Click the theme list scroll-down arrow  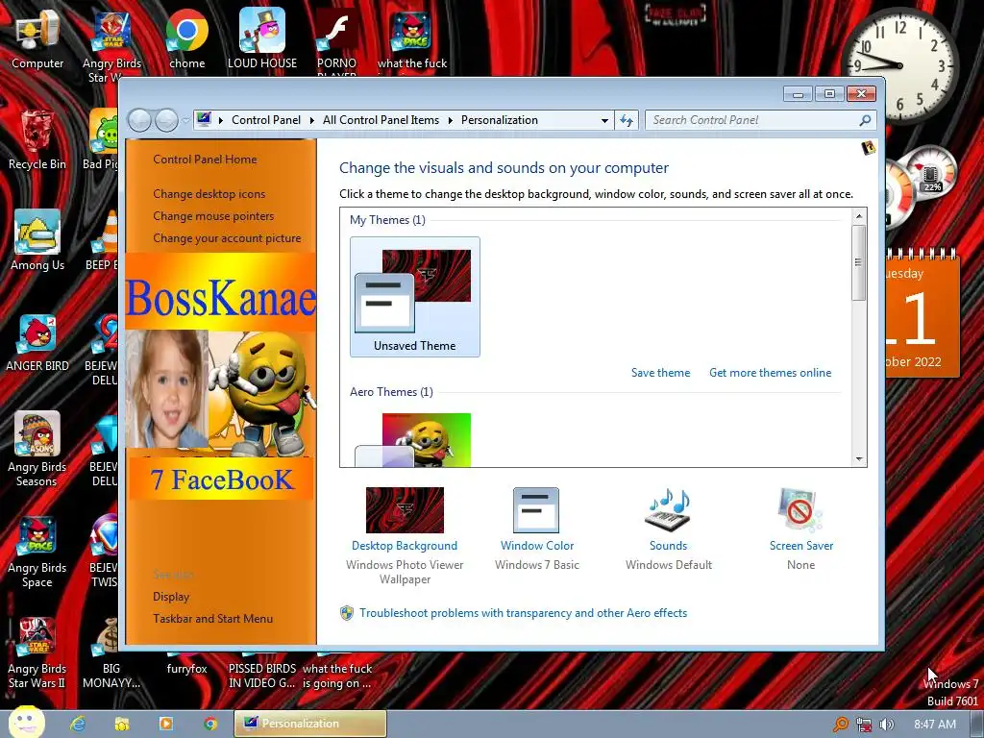[859, 459]
